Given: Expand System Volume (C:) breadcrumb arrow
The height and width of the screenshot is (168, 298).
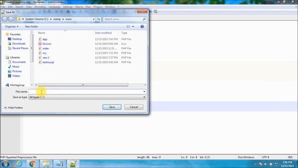Looking at the screenshot, I should 51,19.
